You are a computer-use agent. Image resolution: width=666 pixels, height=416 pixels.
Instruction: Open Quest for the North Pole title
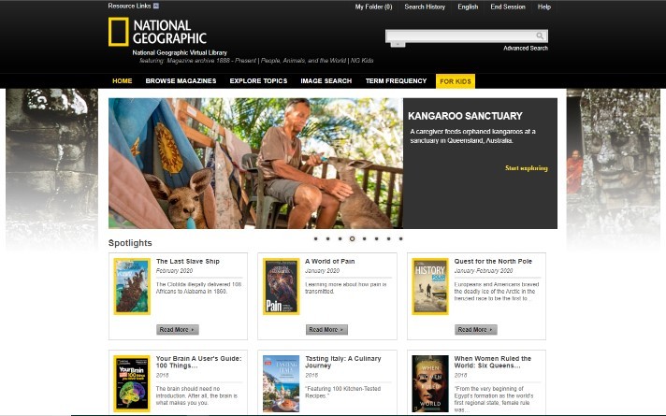tap(493, 262)
